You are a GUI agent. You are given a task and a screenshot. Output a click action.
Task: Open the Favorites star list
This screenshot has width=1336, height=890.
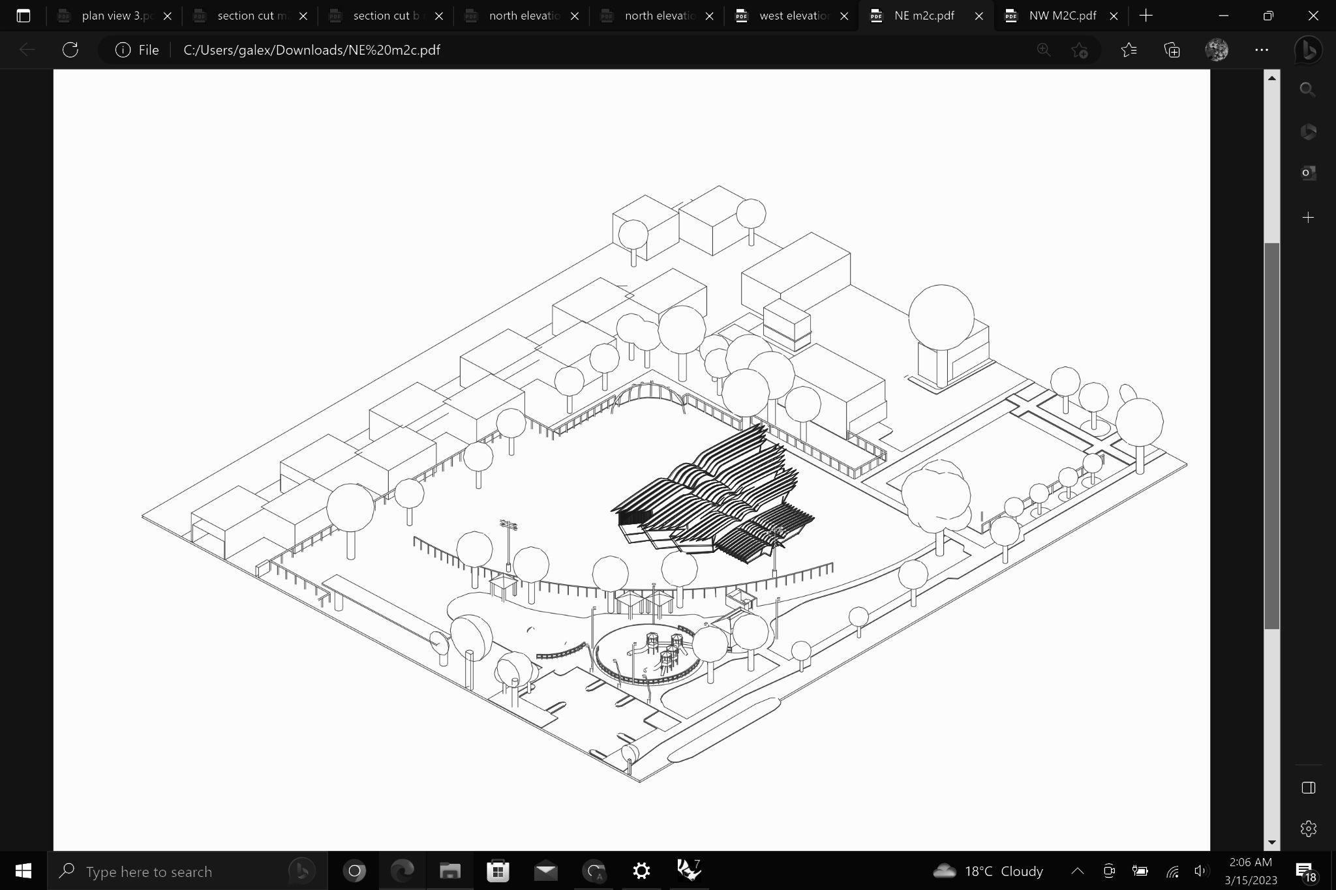(1129, 50)
